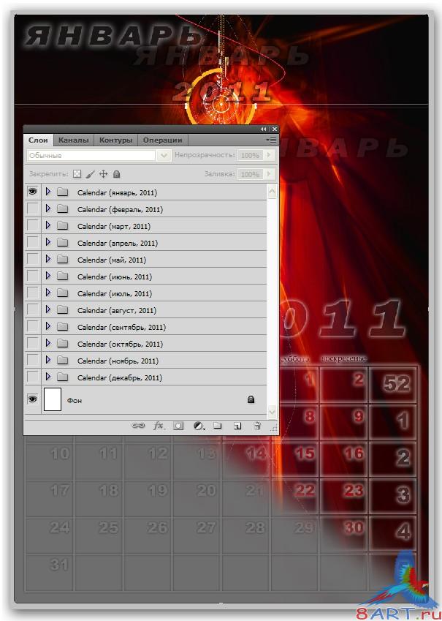This screenshot has height=621, width=442.
Task: Create a new layer
Action: pyautogui.click(x=237, y=425)
